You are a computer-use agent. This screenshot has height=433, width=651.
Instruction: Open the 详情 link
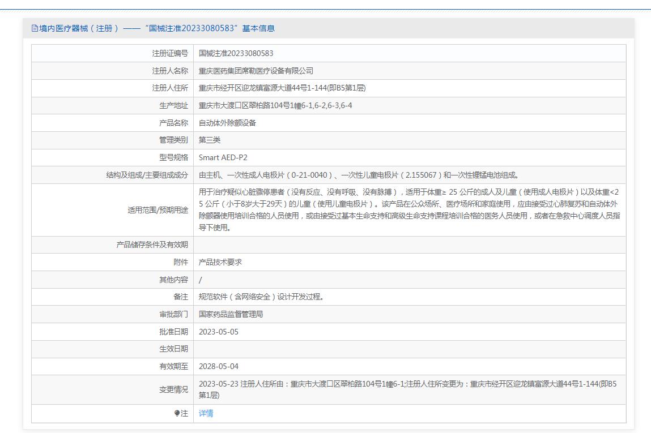[x=206, y=414]
